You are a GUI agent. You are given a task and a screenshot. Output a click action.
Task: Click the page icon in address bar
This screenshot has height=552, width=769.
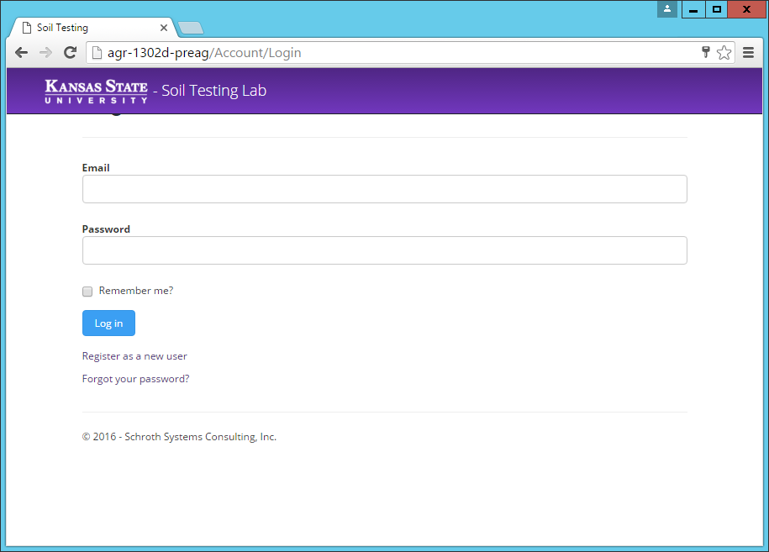click(x=97, y=52)
